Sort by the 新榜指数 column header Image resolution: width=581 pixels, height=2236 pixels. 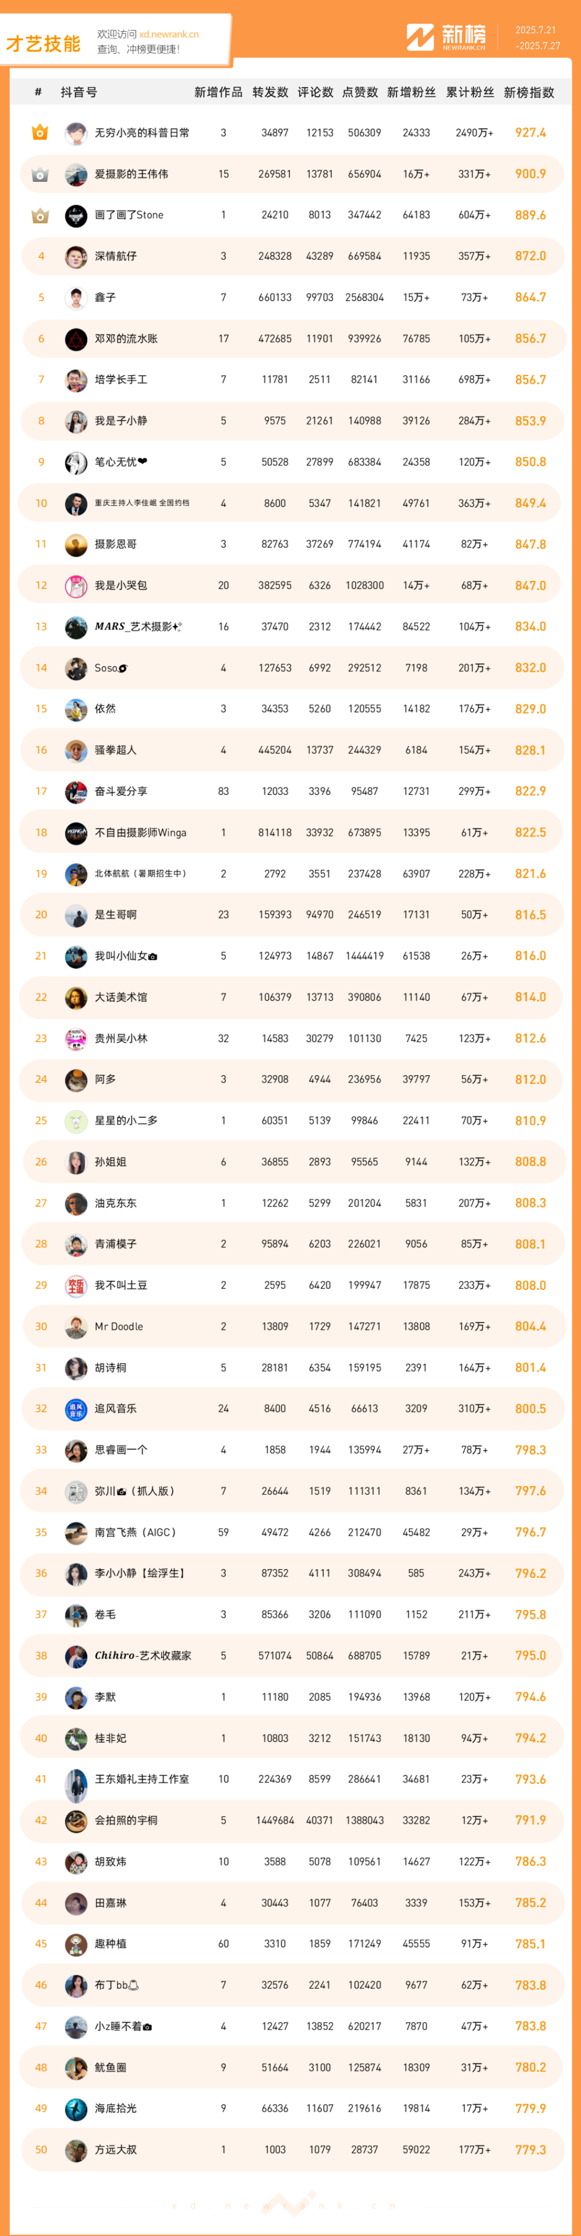[529, 92]
